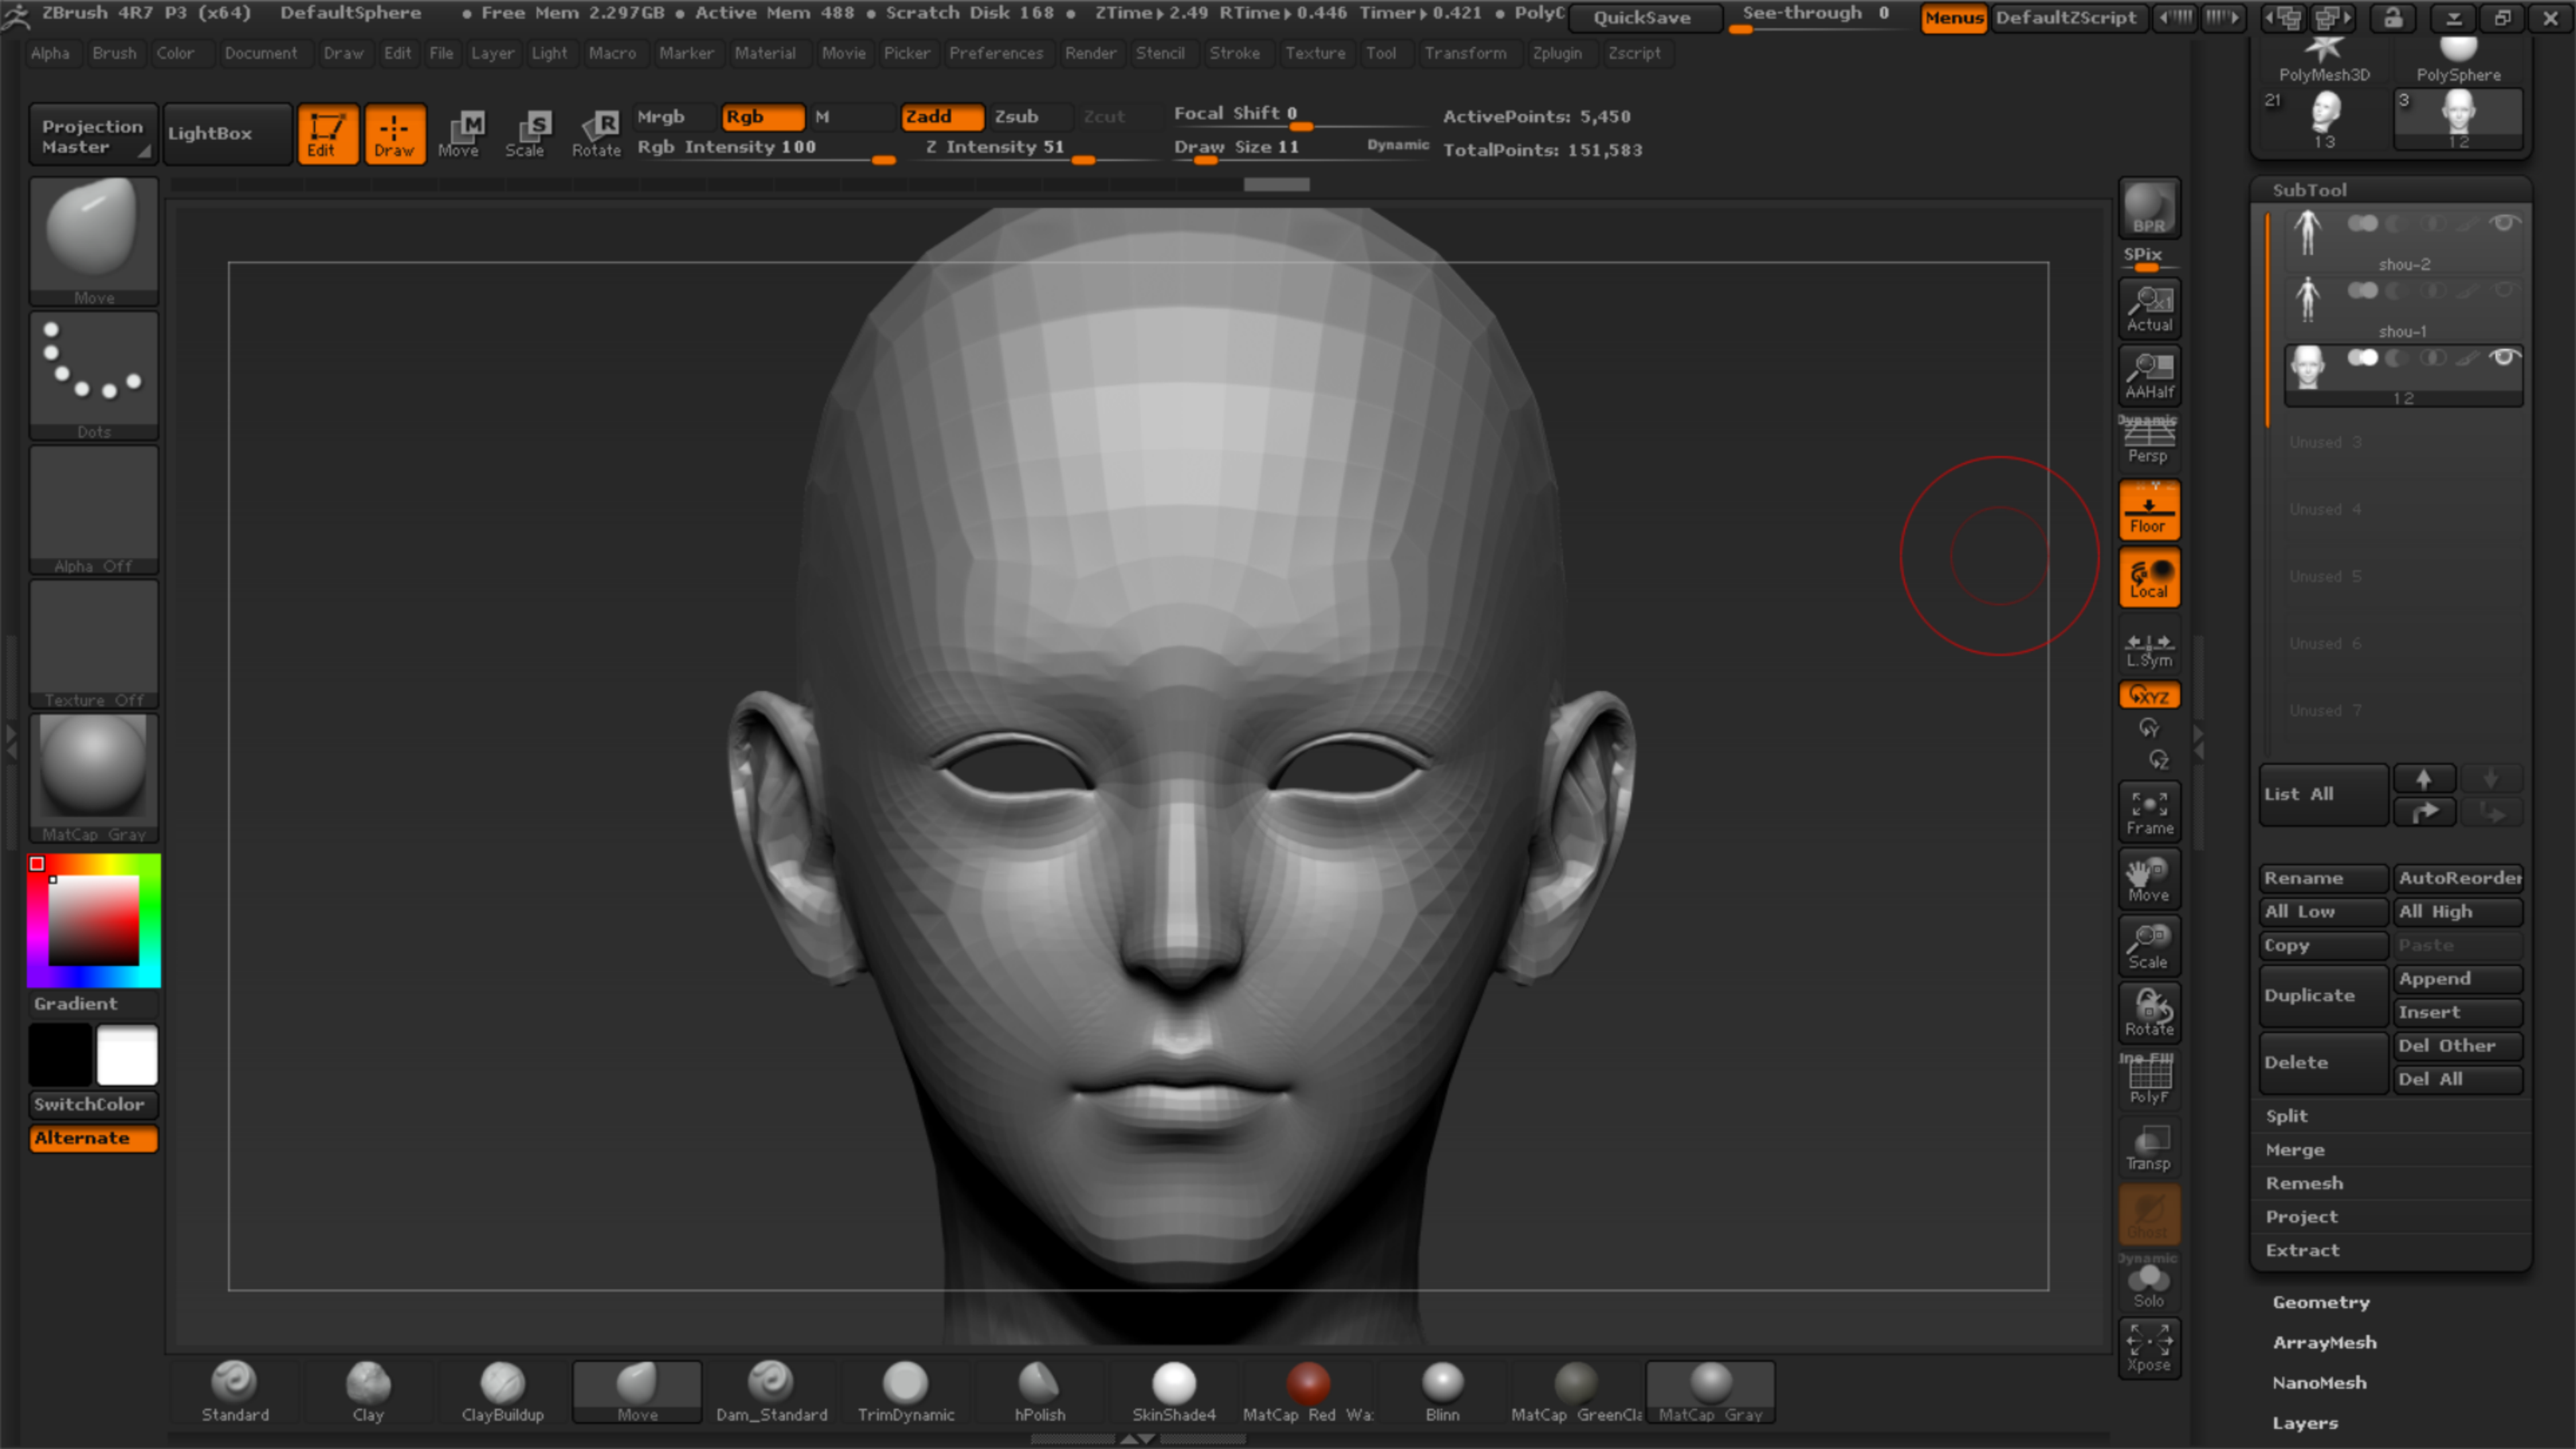Expand the Geometry palette section
This screenshot has height=1449, width=2576.
(x=2320, y=1302)
